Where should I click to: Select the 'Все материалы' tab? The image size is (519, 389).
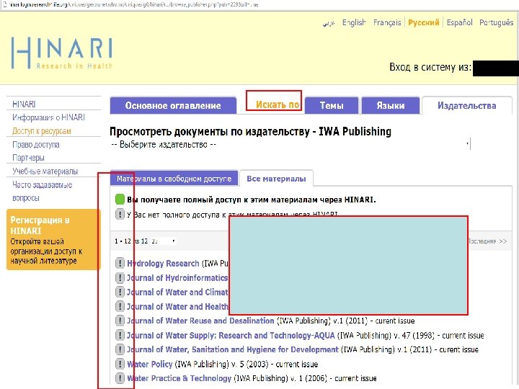tap(276, 179)
